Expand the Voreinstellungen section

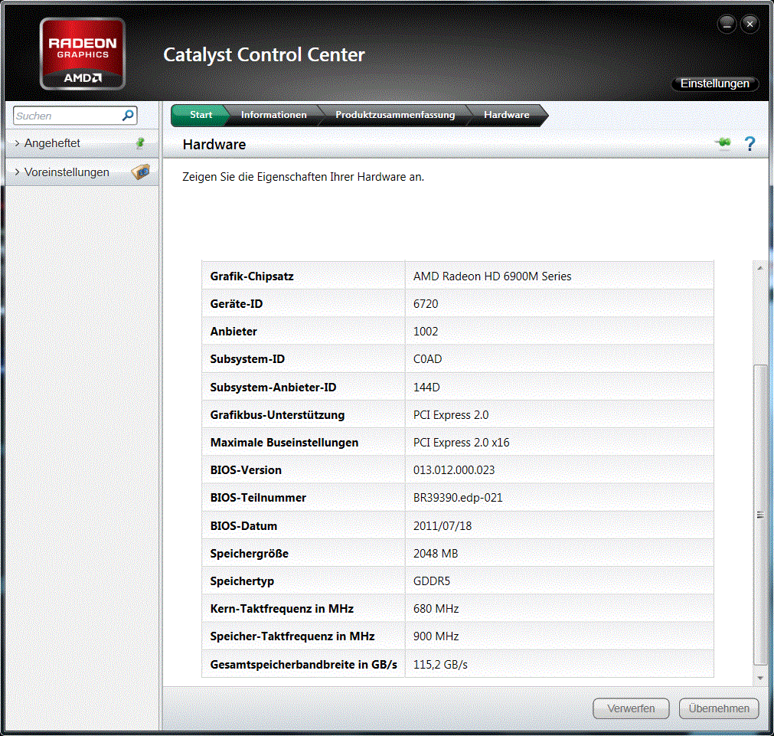tap(67, 172)
